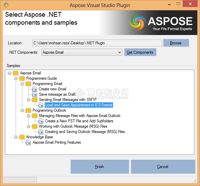Image resolution: width=200 pixels, height=186 pixels.
Task: Click the Browse button
Action: pos(176,43)
